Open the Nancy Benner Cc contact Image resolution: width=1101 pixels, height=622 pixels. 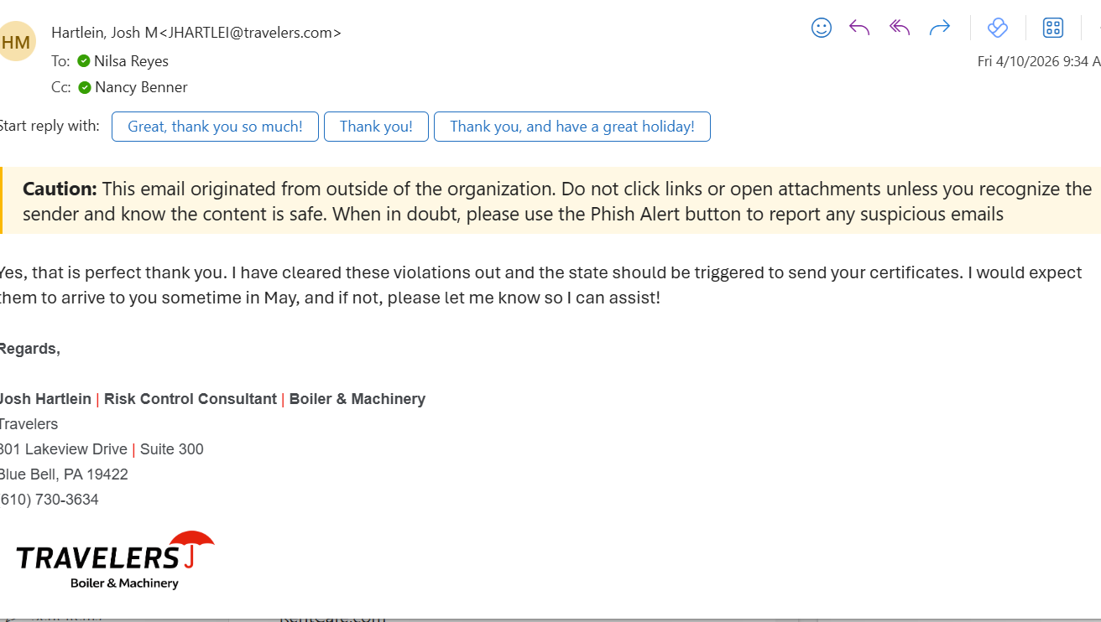click(141, 87)
